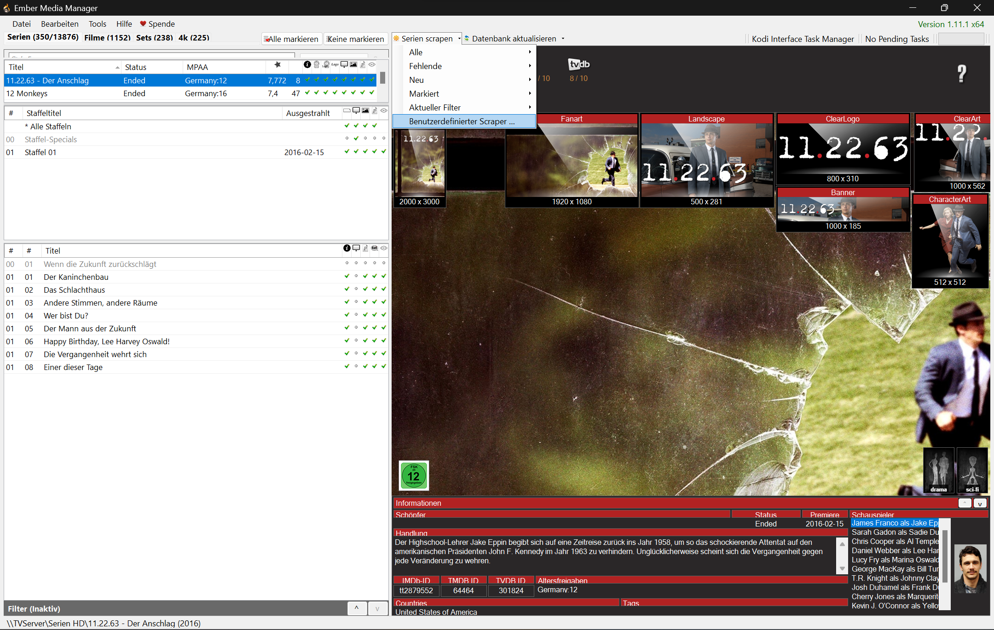The height and width of the screenshot is (630, 994).
Task: Click the Alle markieren button
Action: (292, 39)
